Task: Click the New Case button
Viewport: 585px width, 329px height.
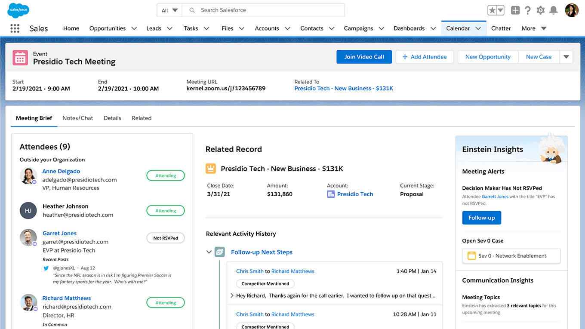Action: point(539,57)
